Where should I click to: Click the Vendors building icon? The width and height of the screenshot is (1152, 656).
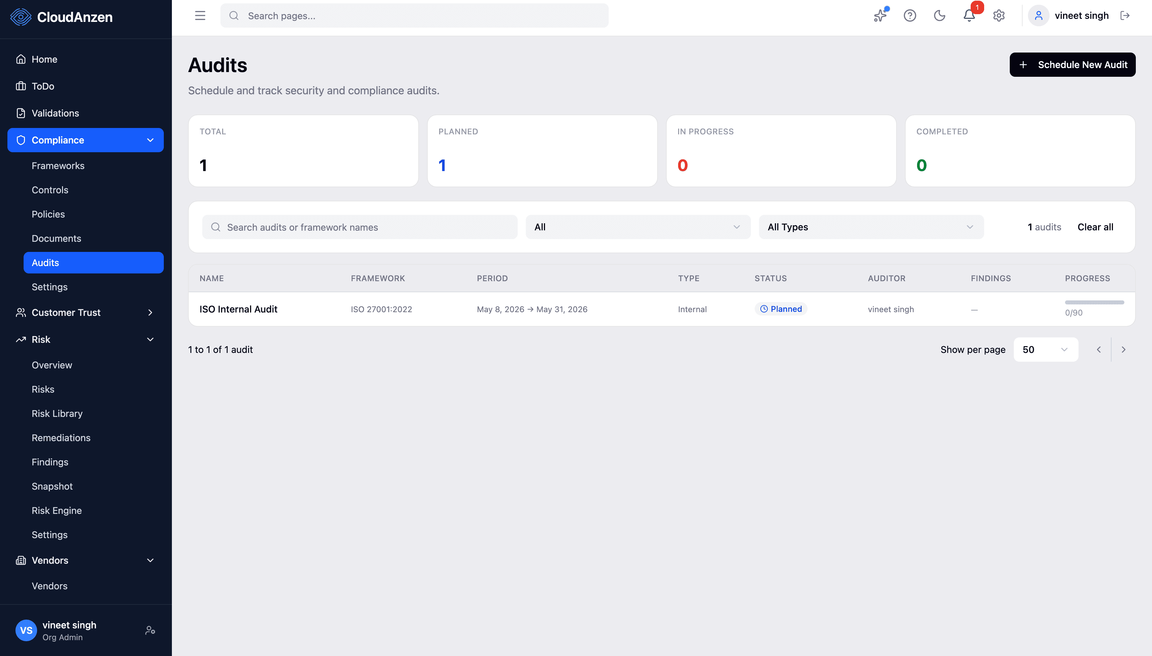21,560
